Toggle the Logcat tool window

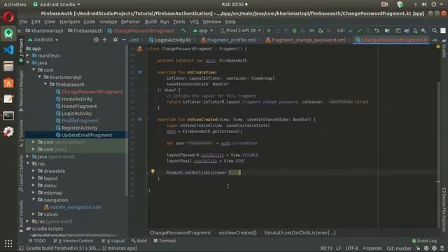click(x=113, y=241)
